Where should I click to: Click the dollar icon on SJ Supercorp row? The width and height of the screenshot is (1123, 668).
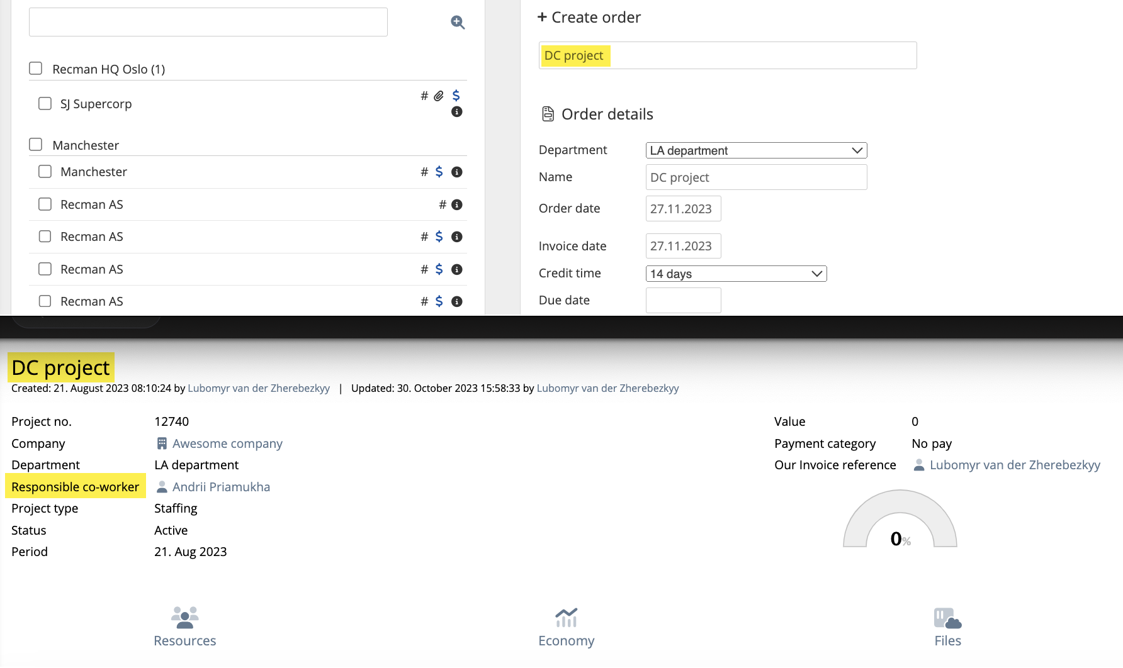point(456,96)
